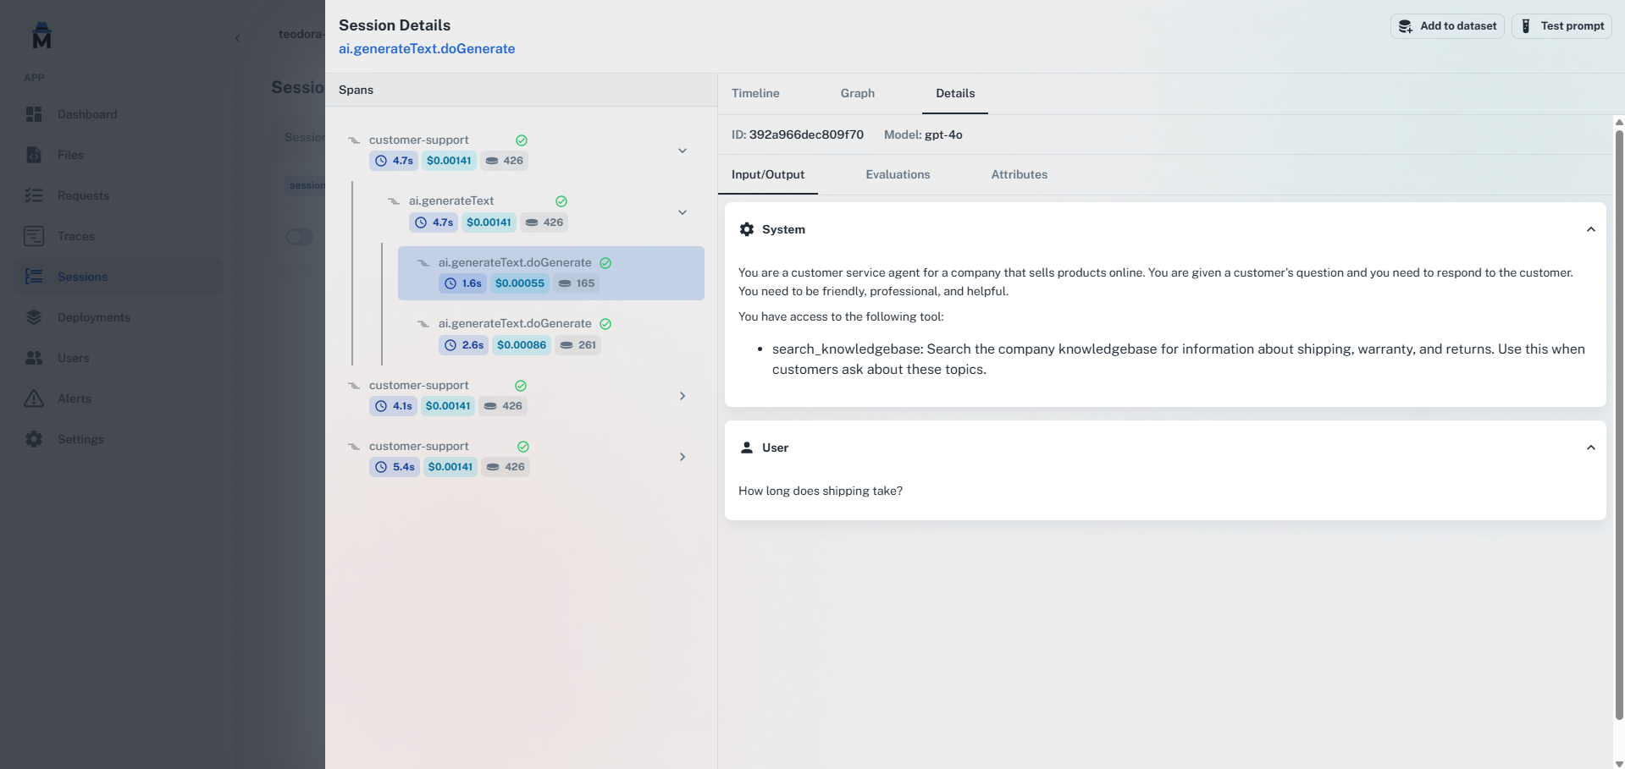
Task: Open the Attributes sub-tab
Action: click(x=1020, y=174)
